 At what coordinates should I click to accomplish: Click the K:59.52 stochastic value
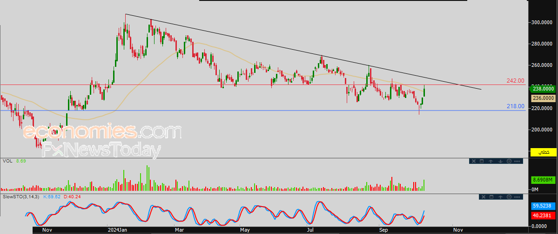tap(52, 196)
